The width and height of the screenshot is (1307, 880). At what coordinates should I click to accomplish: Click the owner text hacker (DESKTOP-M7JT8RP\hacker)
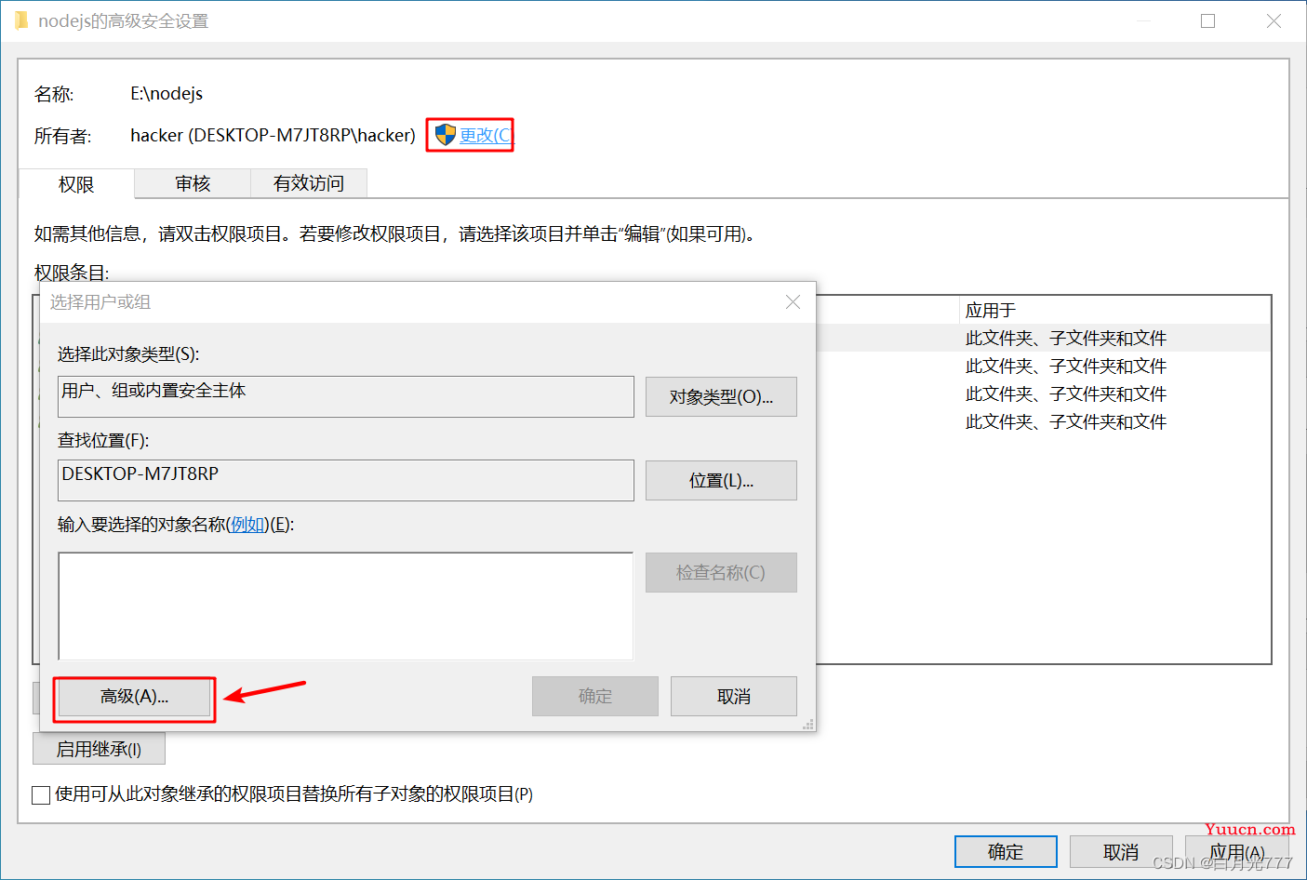[273, 135]
